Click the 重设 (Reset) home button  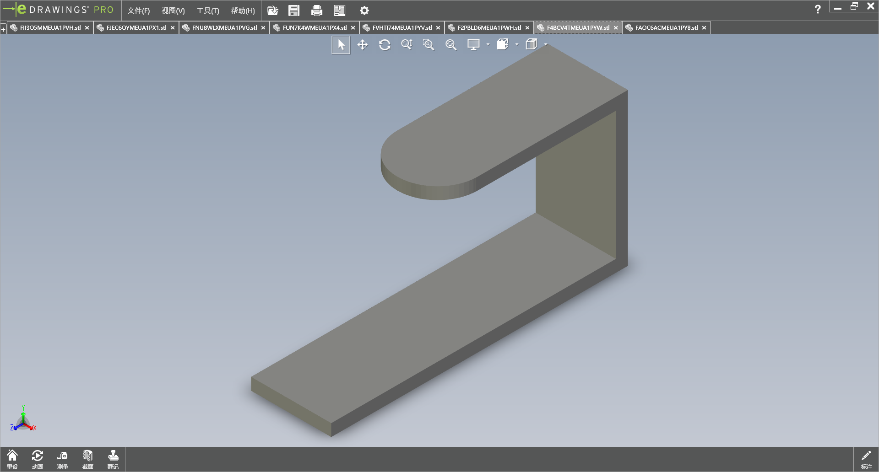pyautogui.click(x=12, y=459)
